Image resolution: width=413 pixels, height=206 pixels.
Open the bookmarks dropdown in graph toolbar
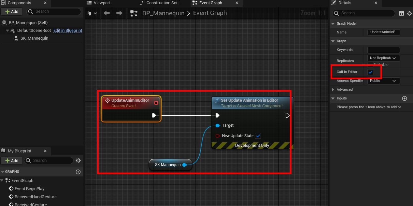click(x=92, y=13)
